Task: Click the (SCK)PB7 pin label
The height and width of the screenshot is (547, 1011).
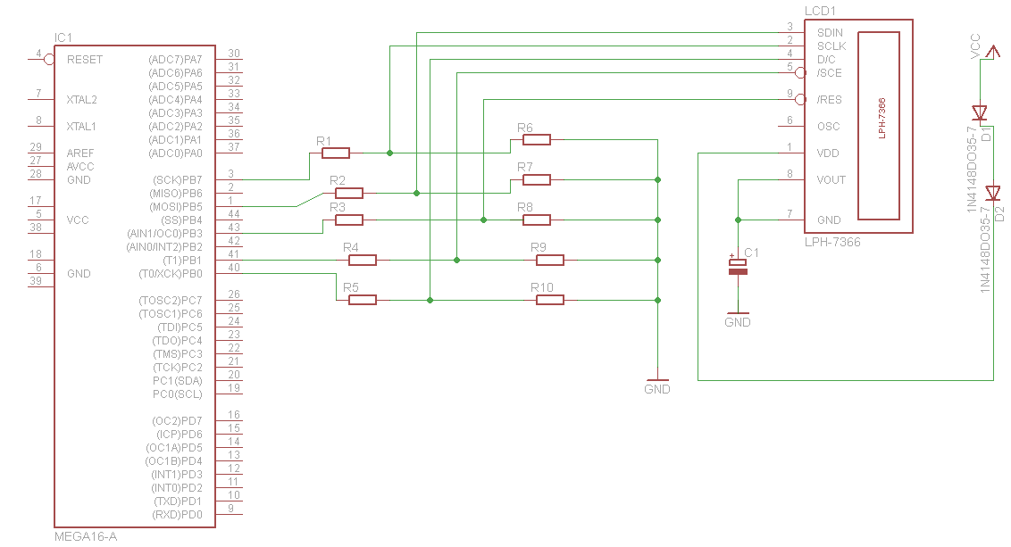Action: [178, 179]
